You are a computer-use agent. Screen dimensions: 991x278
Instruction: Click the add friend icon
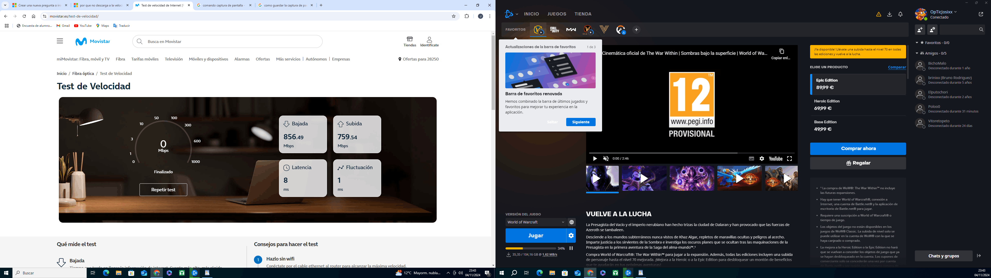[920, 30]
